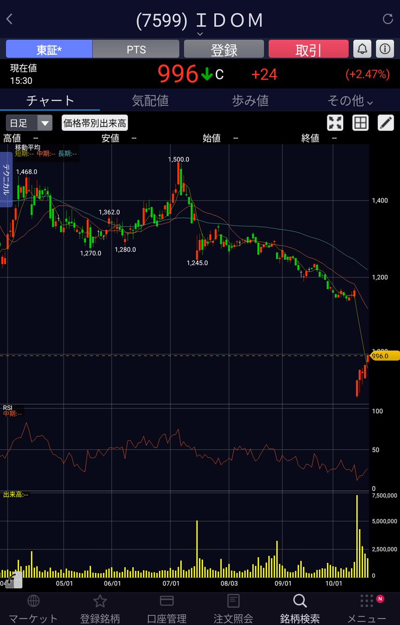This screenshot has height=625, width=400.
Task: Tap the 10/01 date axis label
Action: pyautogui.click(x=333, y=584)
